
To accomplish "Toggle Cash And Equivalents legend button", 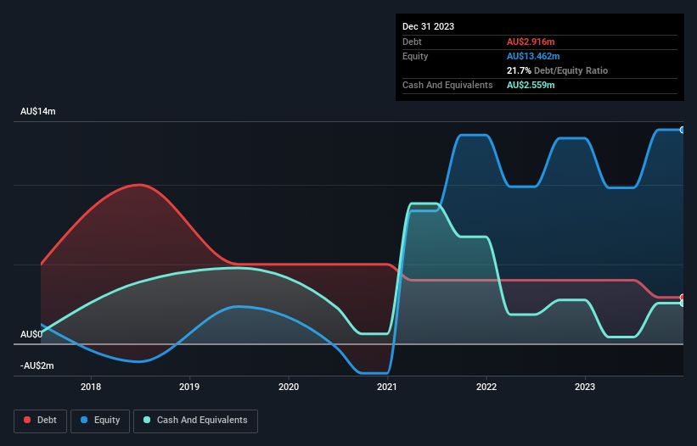I will tap(195, 421).
